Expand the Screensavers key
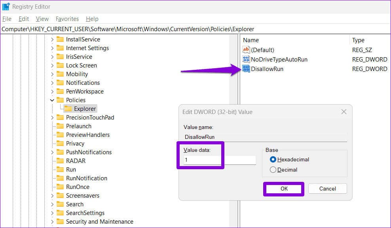Viewport: 391px width, 228px height. [52, 195]
